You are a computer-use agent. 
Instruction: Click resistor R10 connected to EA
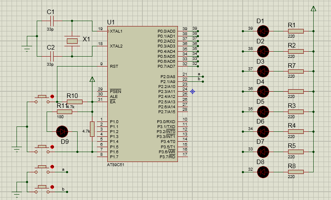point(74,101)
